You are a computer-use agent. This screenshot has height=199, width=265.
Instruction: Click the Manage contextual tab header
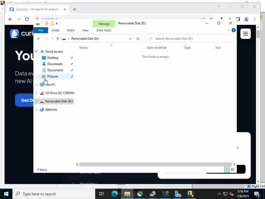pyautogui.click(x=104, y=24)
